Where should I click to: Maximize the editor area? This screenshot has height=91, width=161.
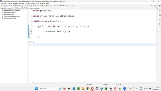pyautogui.click(x=158, y=8)
